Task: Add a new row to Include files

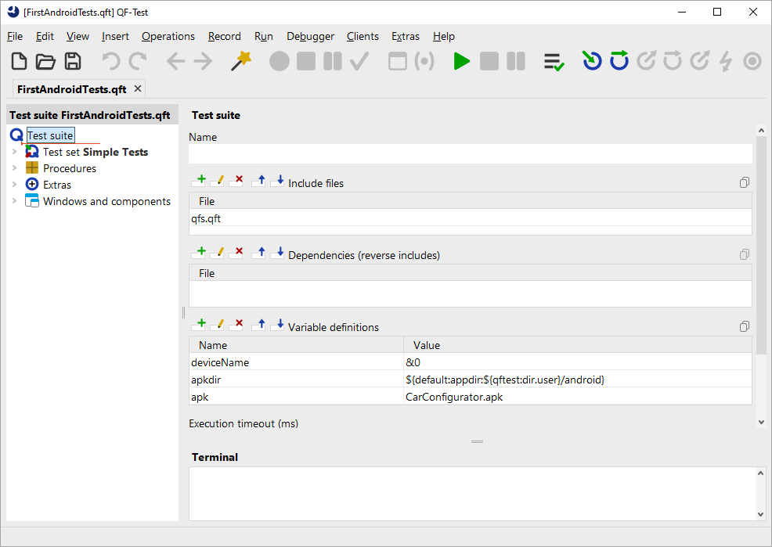Action: (x=199, y=182)
